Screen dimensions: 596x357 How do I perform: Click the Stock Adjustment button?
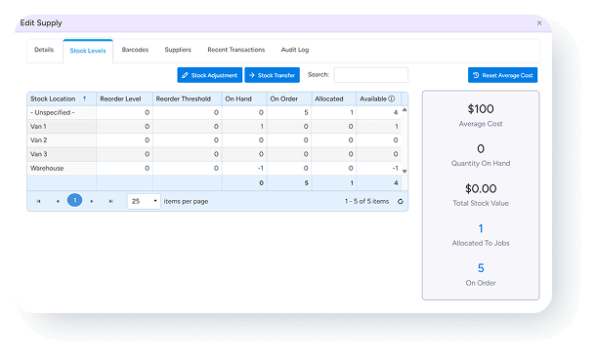[x=209, y=75]
